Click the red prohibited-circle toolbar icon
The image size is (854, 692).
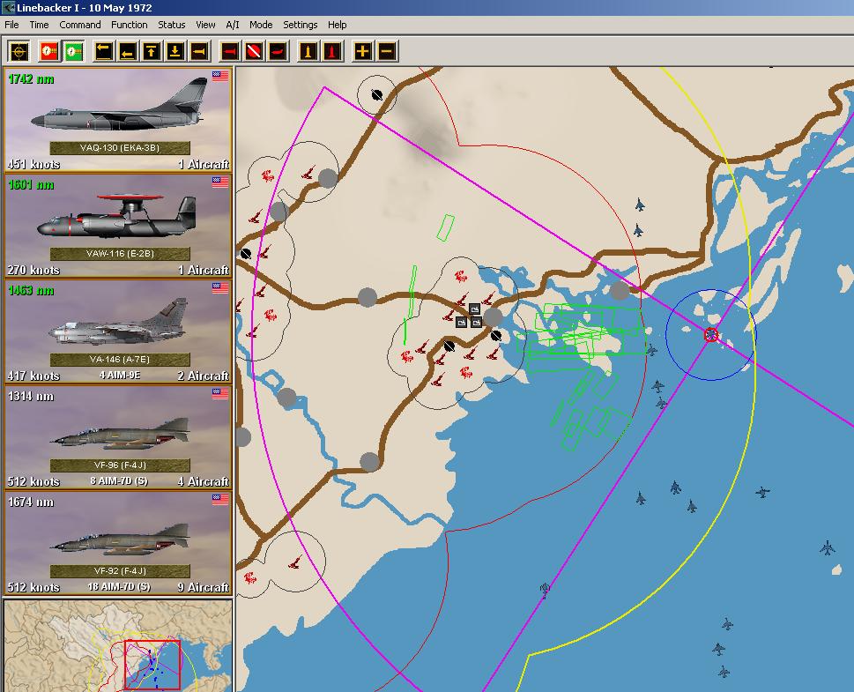254,51
